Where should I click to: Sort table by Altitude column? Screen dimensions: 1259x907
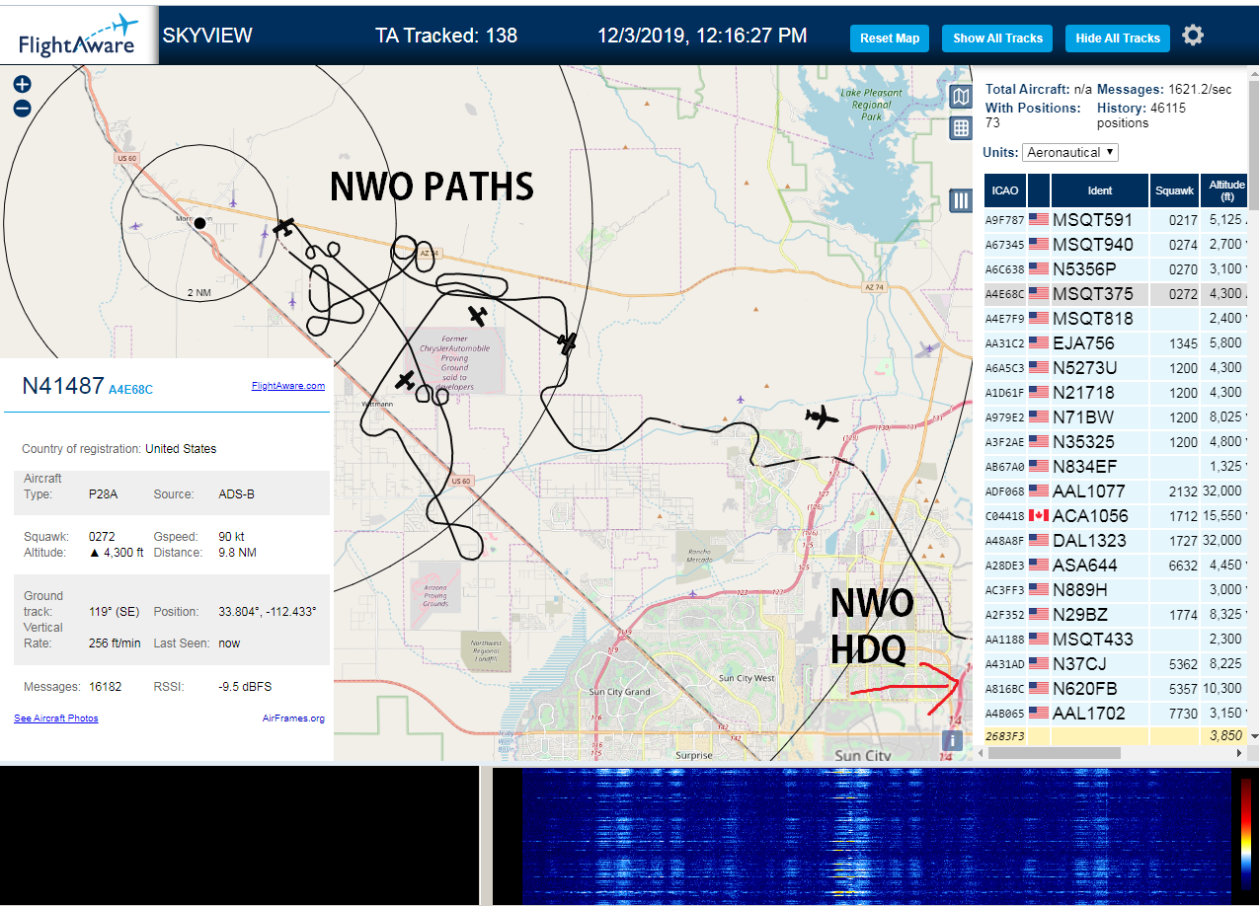[1224, 190]
